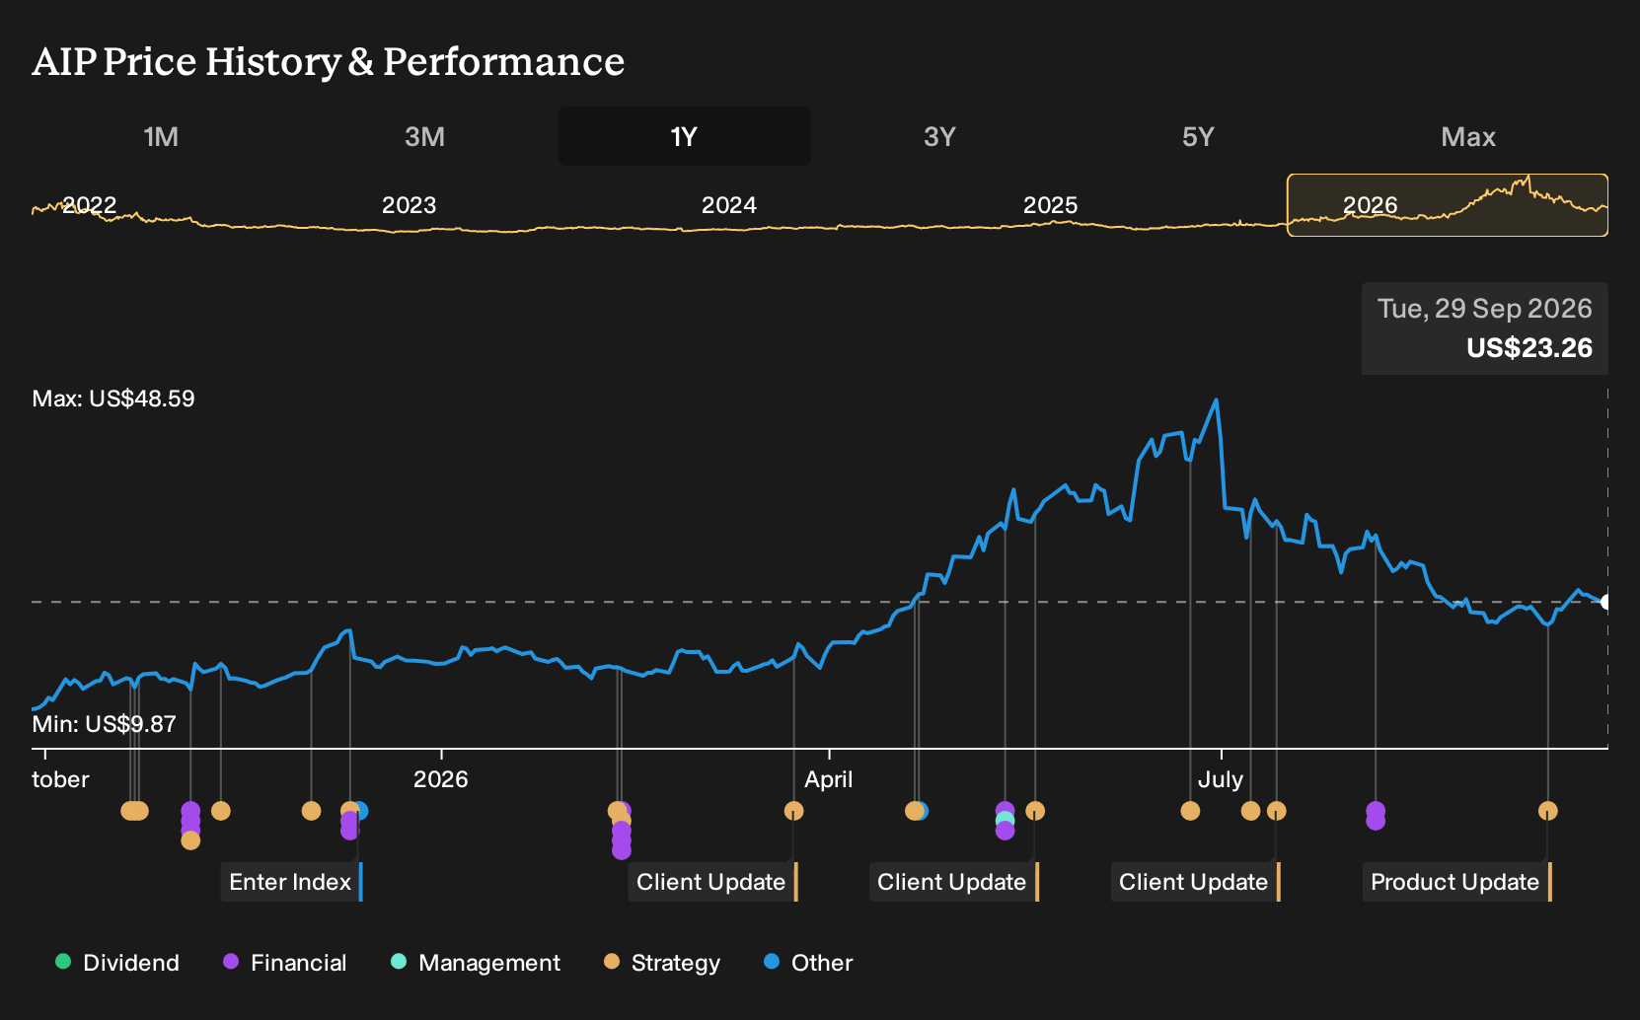Viewport: 1640px width, 1020px height.
Task: Click Strategy marker below Product Update line
Action: tap(1547, 811)
